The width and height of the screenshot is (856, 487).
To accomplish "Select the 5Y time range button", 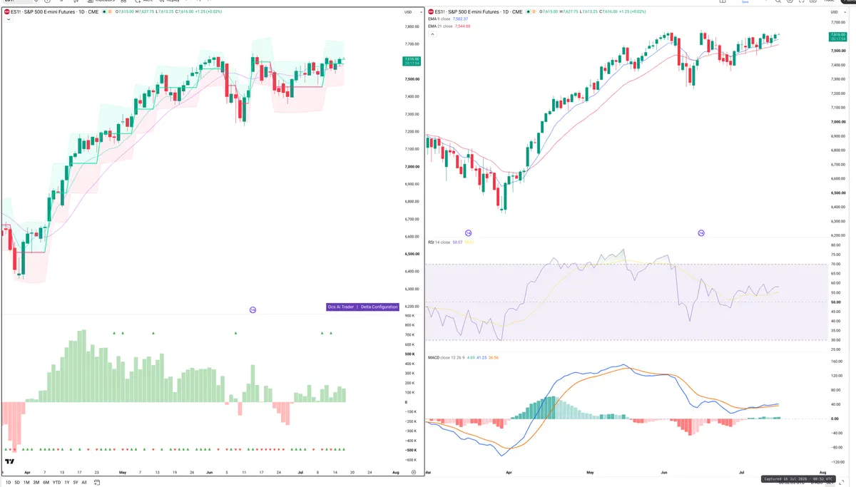I will coord(75,482).
